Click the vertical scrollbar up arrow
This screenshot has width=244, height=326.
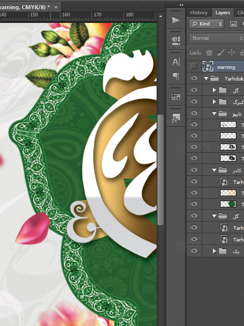(161, 16)
